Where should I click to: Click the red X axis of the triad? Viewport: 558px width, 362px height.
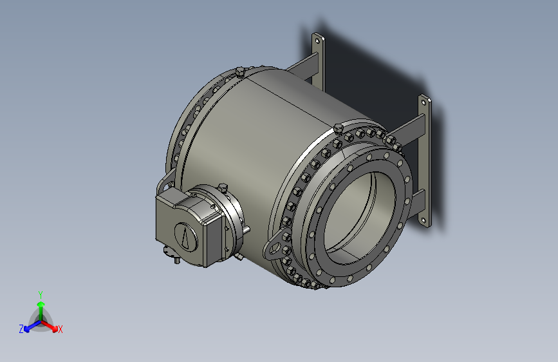51,327
